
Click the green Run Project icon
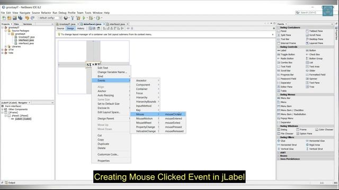(x=84, y=18)
